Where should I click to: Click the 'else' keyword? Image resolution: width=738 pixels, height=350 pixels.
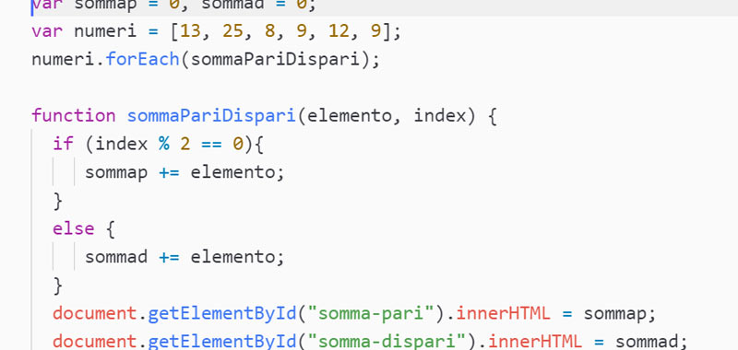[74, 228]
